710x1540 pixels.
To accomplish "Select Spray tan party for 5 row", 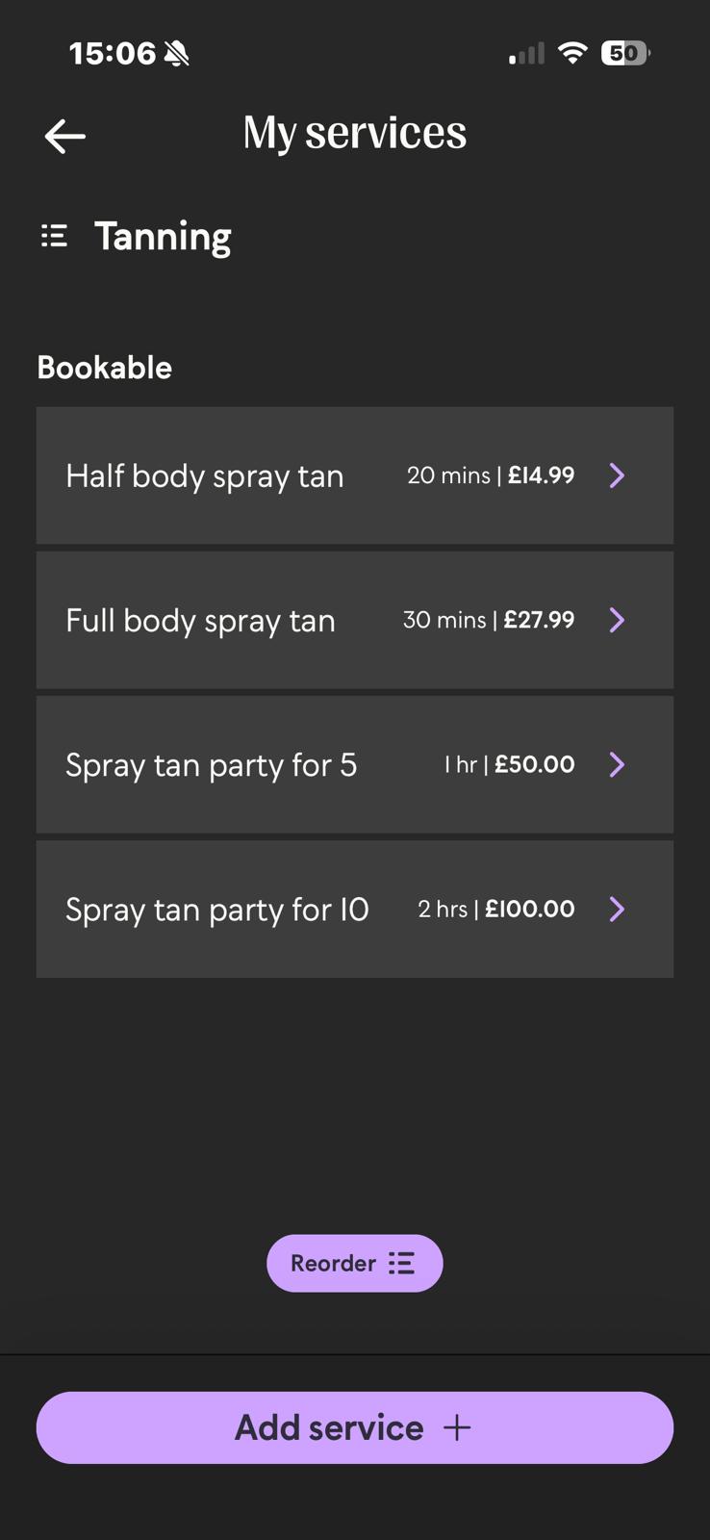I will pyautogui.click(x=211, y=765).
